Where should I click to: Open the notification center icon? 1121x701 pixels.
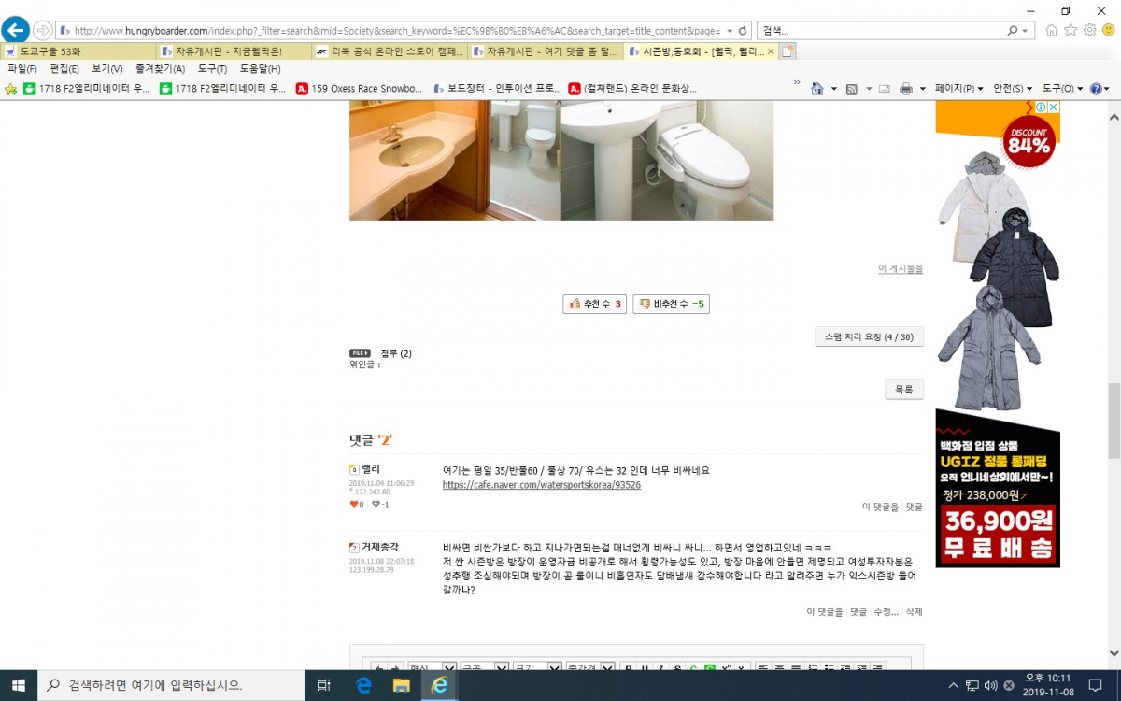coord(1095,685)
